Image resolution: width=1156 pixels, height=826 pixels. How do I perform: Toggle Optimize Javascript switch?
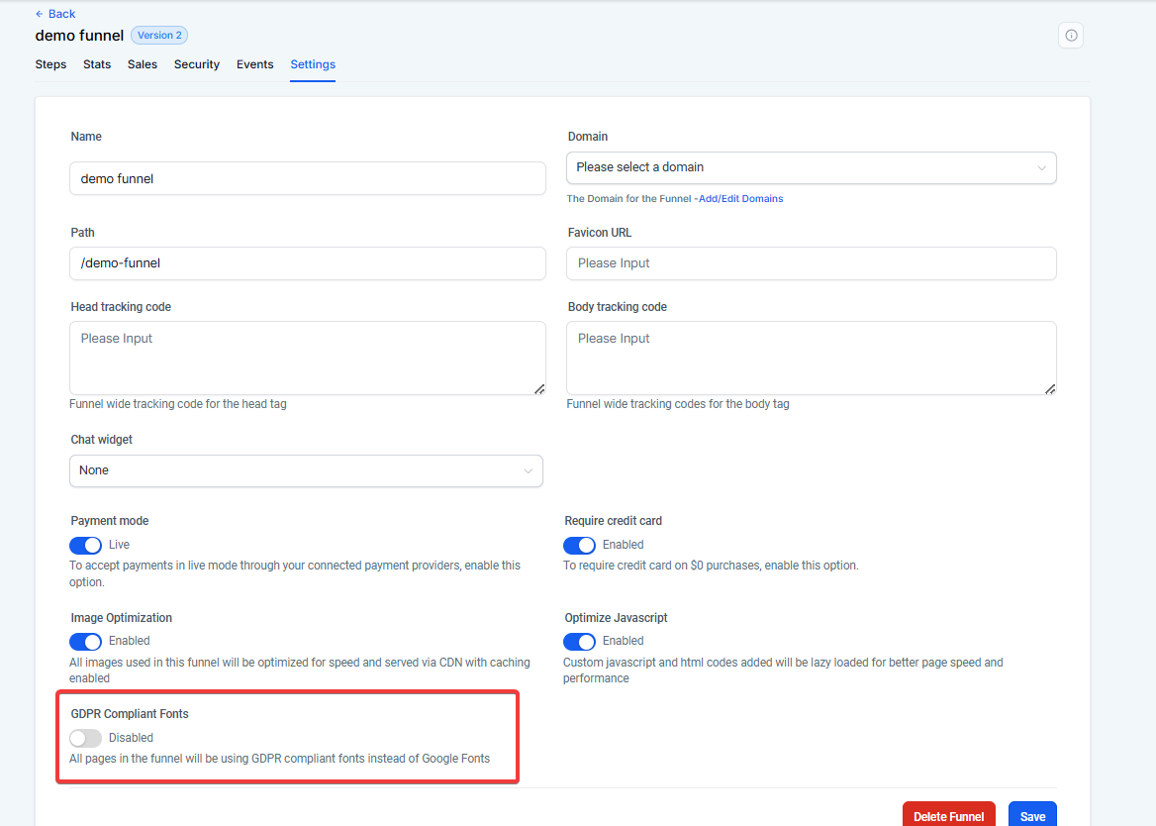point(579,641)
